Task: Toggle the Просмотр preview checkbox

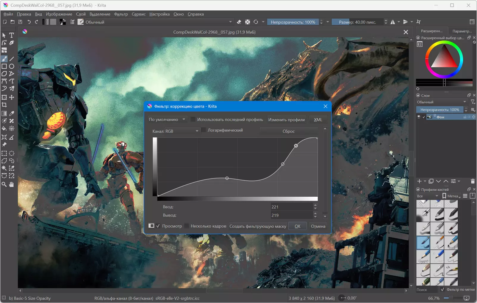Action: [158, 226]
